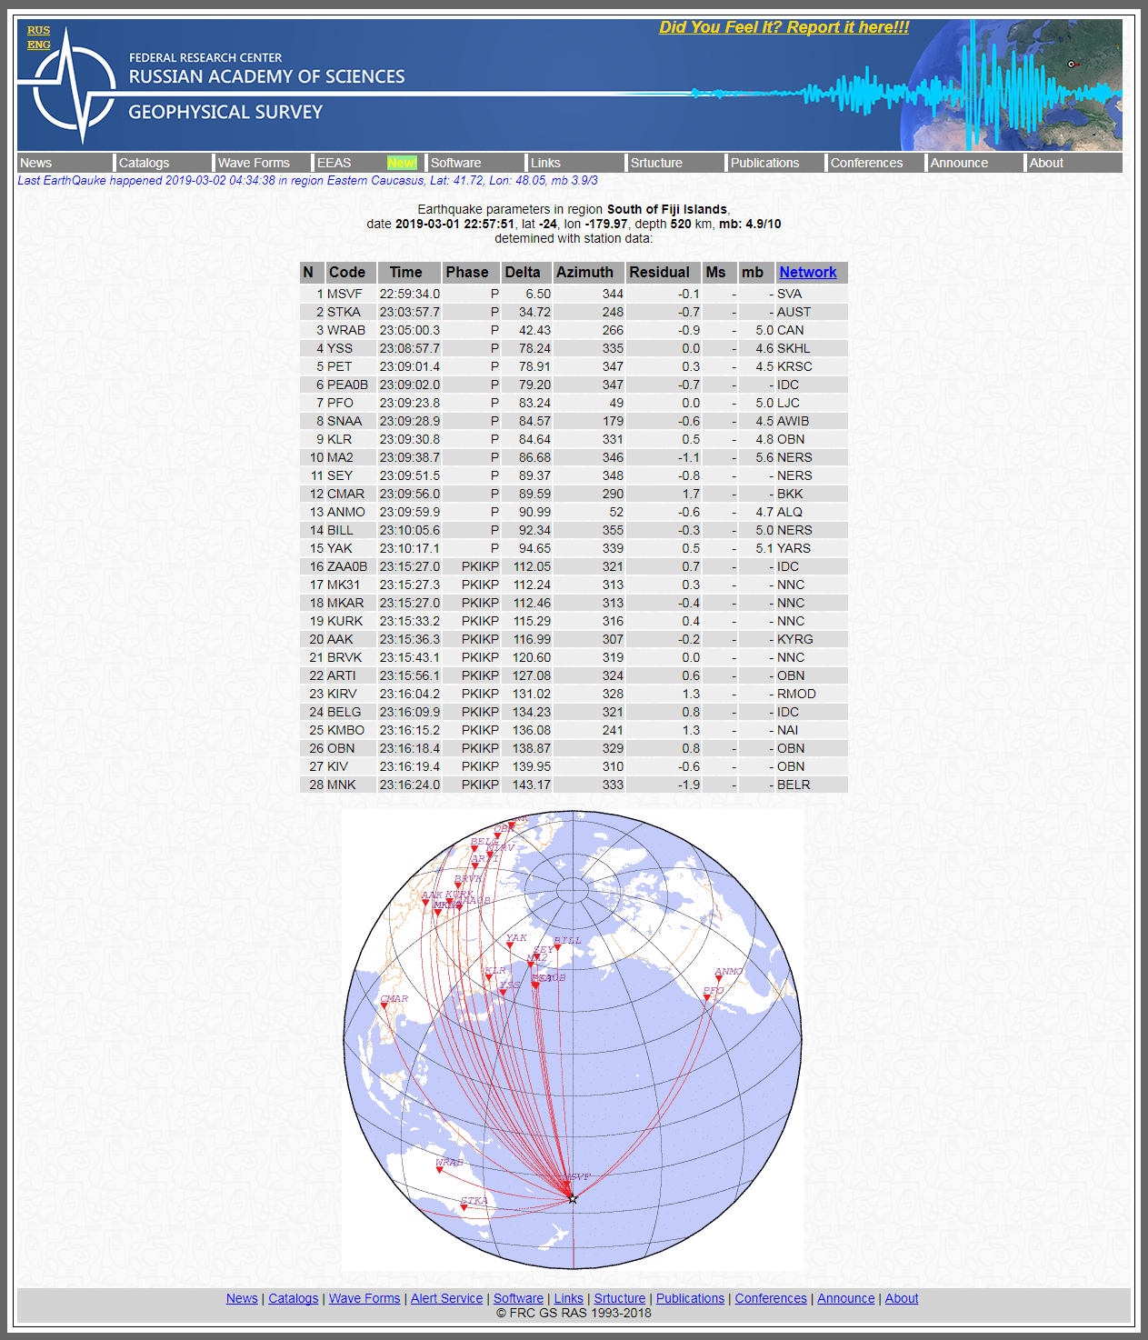
Task: Select station code ZAA0B in the table
Action: click(347, 566)
